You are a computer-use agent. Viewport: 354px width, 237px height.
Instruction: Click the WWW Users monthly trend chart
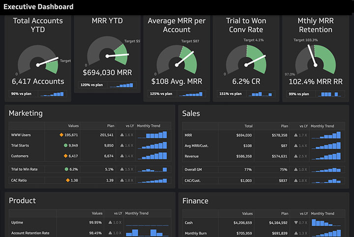(152, 135)
